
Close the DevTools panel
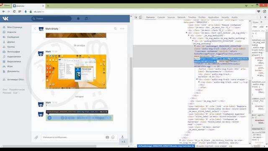click(x=265, y=17)
